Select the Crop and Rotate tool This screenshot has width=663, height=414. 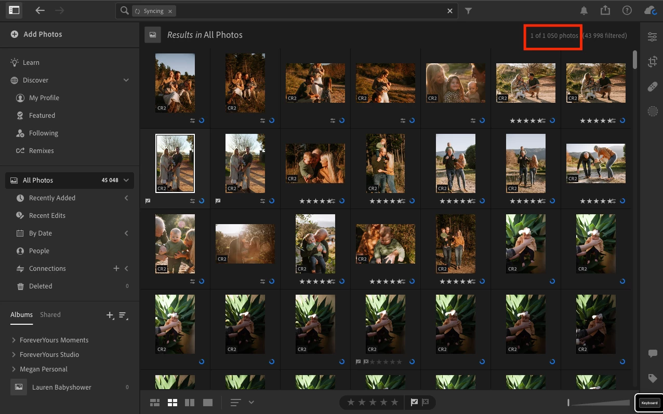(652, 62)
